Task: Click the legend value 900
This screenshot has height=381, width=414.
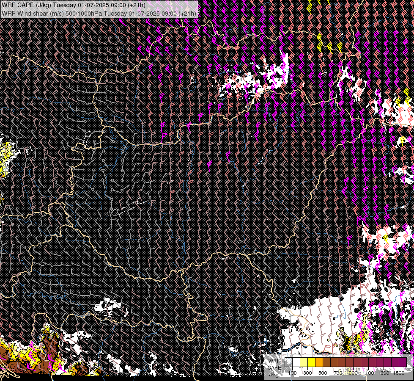Action: 353,373
